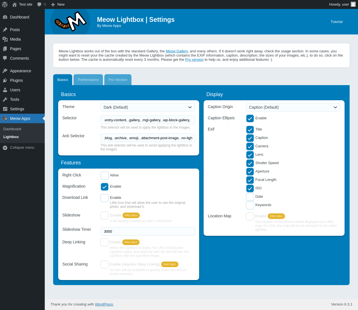The width and height of the screenshot is (358, 310).
Task: Switch to the Performance tab
Action: (x=88, y=80)
